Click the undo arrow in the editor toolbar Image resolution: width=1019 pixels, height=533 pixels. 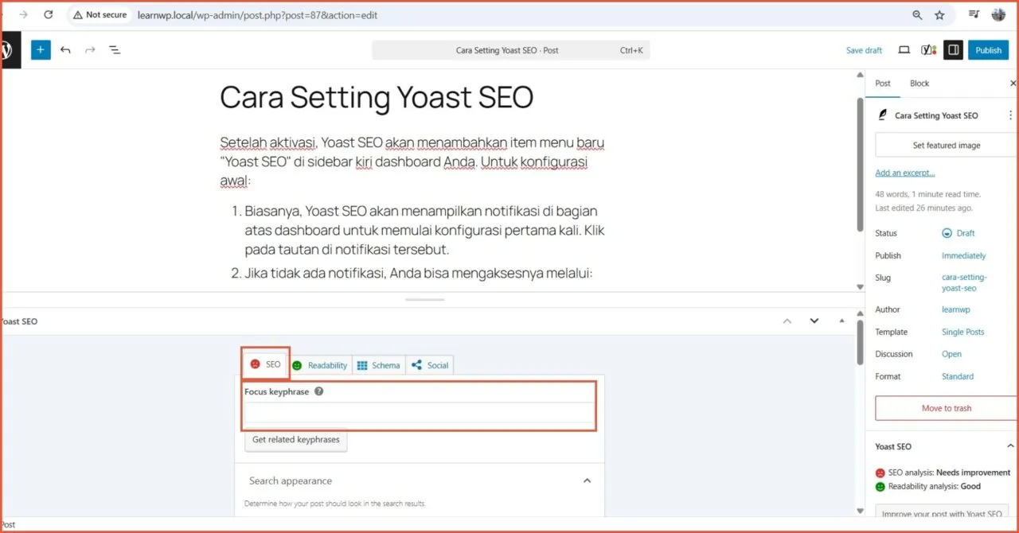(x=65, y=49)
